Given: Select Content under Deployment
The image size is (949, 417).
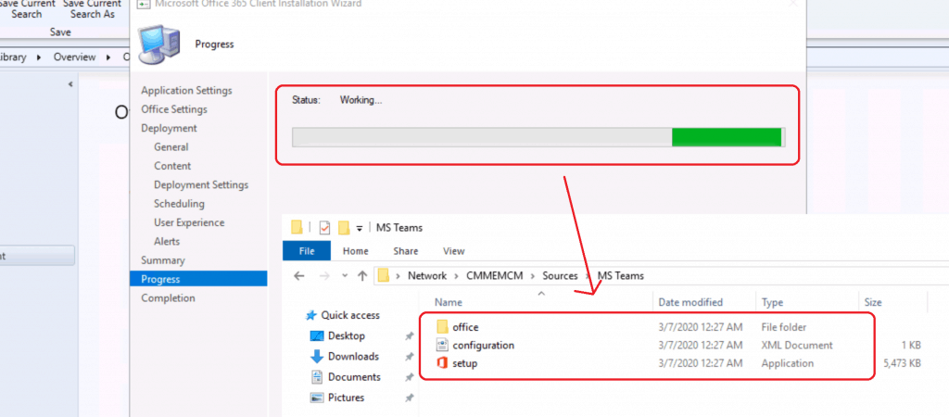Looking at the screenshot, I should [x=172, y=166].
